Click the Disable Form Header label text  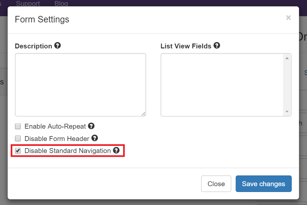[57, 139]
